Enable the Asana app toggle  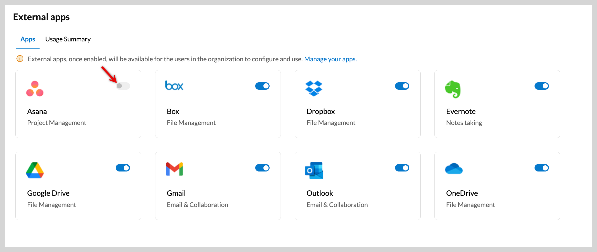pyautogui.click(x=123, y=86)
